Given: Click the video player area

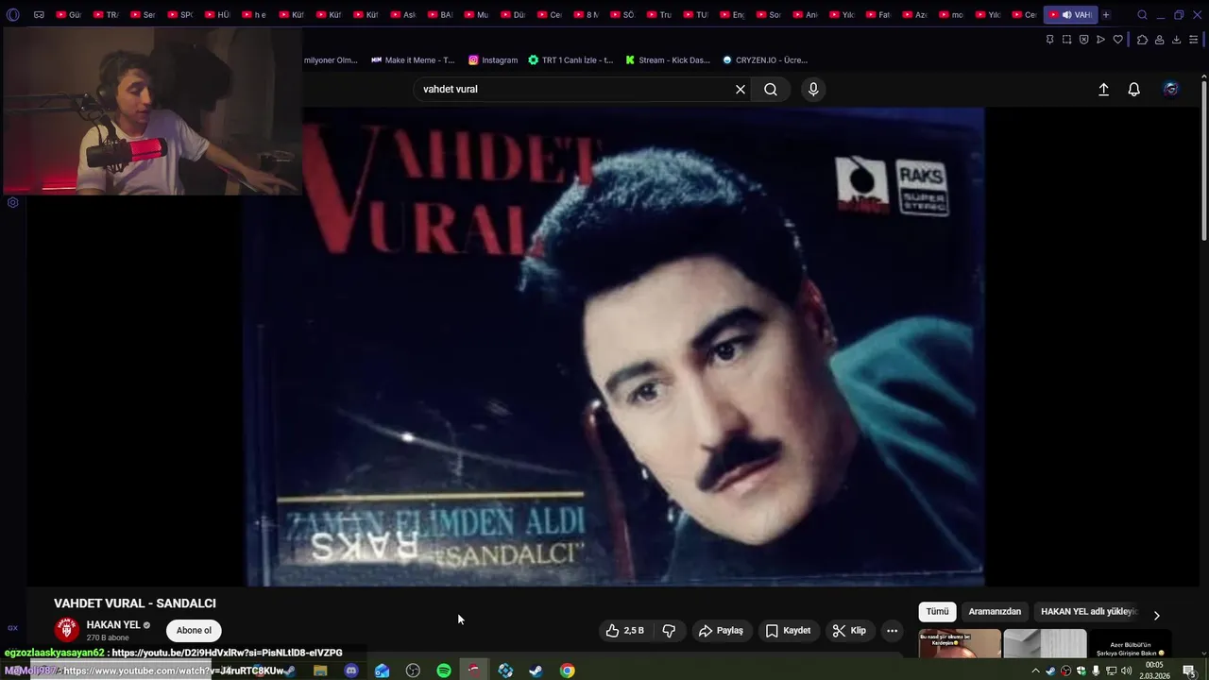Looking at the screenshot, I should [x=615, y=347].
